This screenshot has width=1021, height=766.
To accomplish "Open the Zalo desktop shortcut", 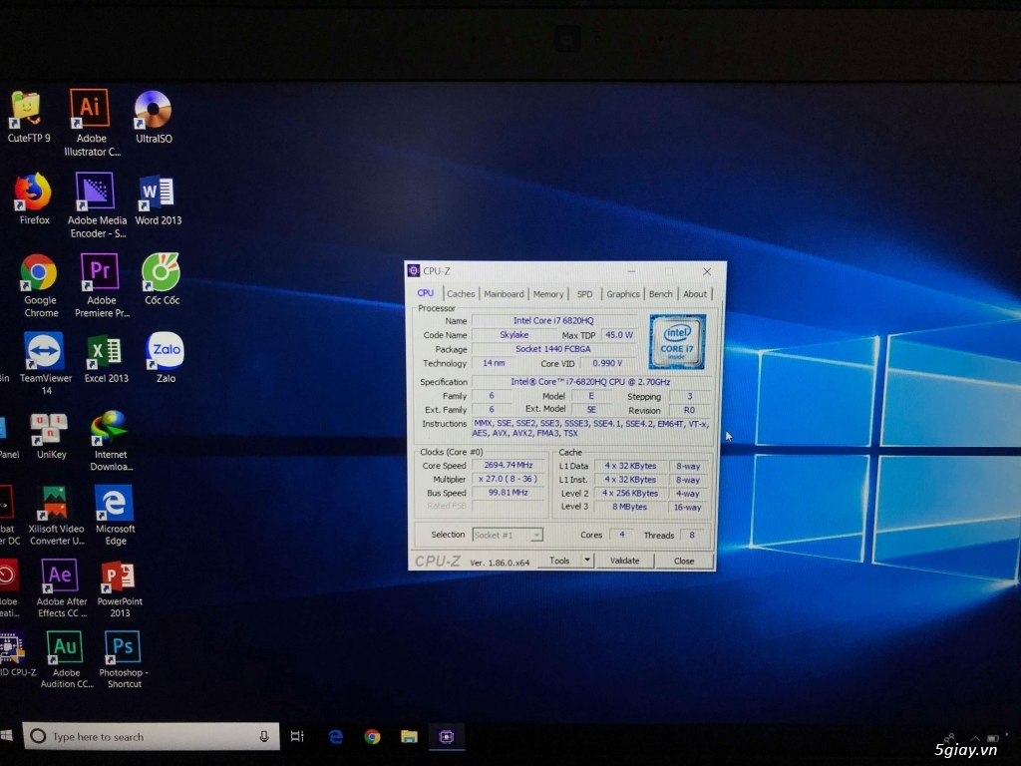I will click(166, 357).
